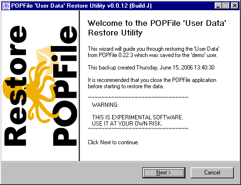Viewport: 241px width, 185px height.
Task: Click the 'It is recommended' paragraph
Action: tap(152, 83)
